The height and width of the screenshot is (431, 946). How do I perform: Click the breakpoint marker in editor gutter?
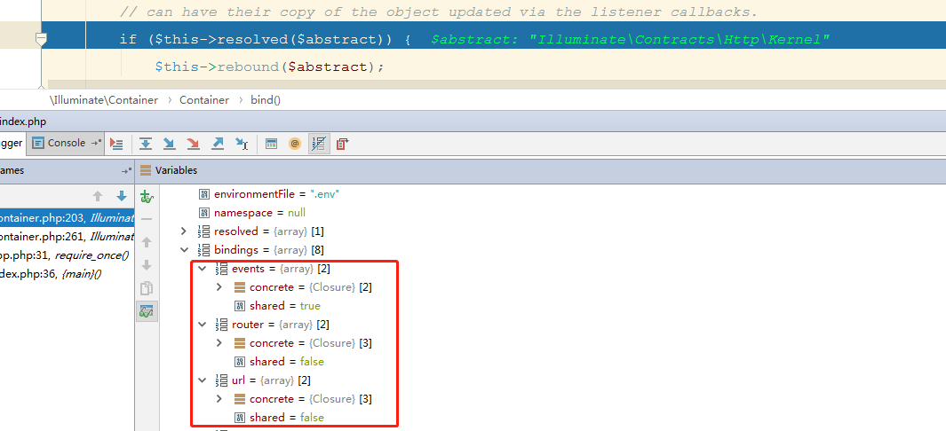click(41, 40)
